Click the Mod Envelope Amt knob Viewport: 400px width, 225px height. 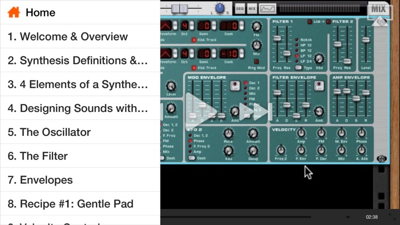(235, 111)
